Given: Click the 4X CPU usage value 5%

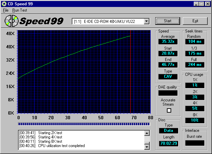Looking at the screenshot, I should coord(195,108).
